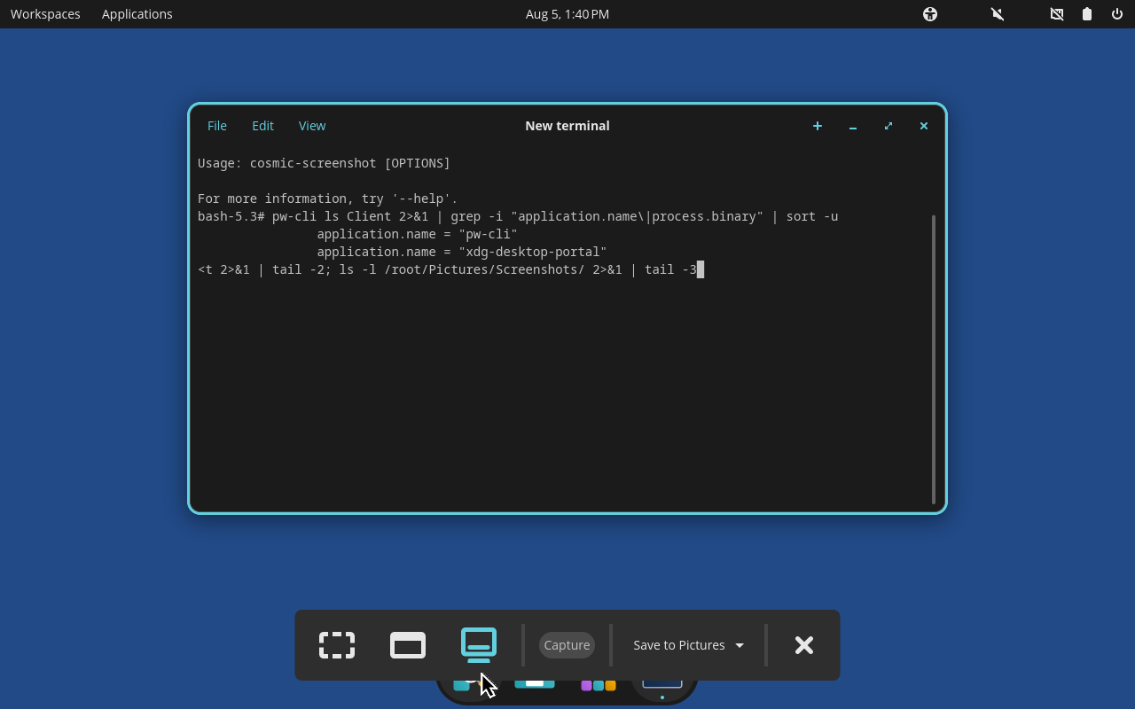Click the disabled display icon in the panel

point(1057,14)
